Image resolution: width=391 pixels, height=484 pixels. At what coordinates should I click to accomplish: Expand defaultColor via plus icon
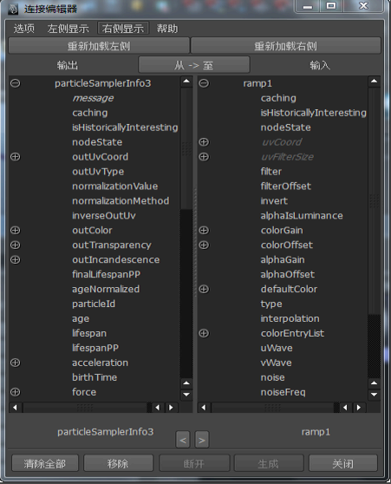[204, 289]
